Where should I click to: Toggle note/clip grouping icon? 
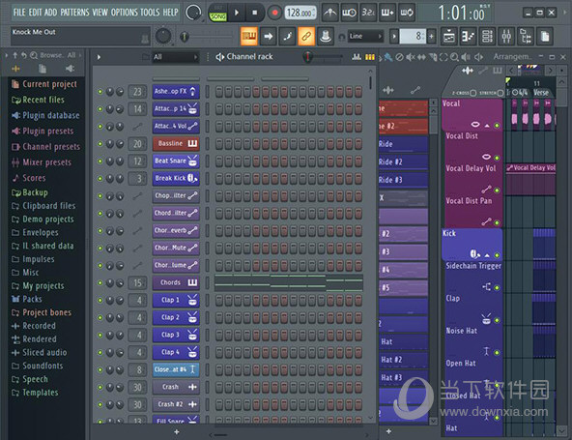[x=288, y=36]
